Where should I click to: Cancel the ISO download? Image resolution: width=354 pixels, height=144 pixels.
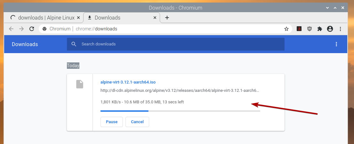pyautogui.click(x=137, y=122)
